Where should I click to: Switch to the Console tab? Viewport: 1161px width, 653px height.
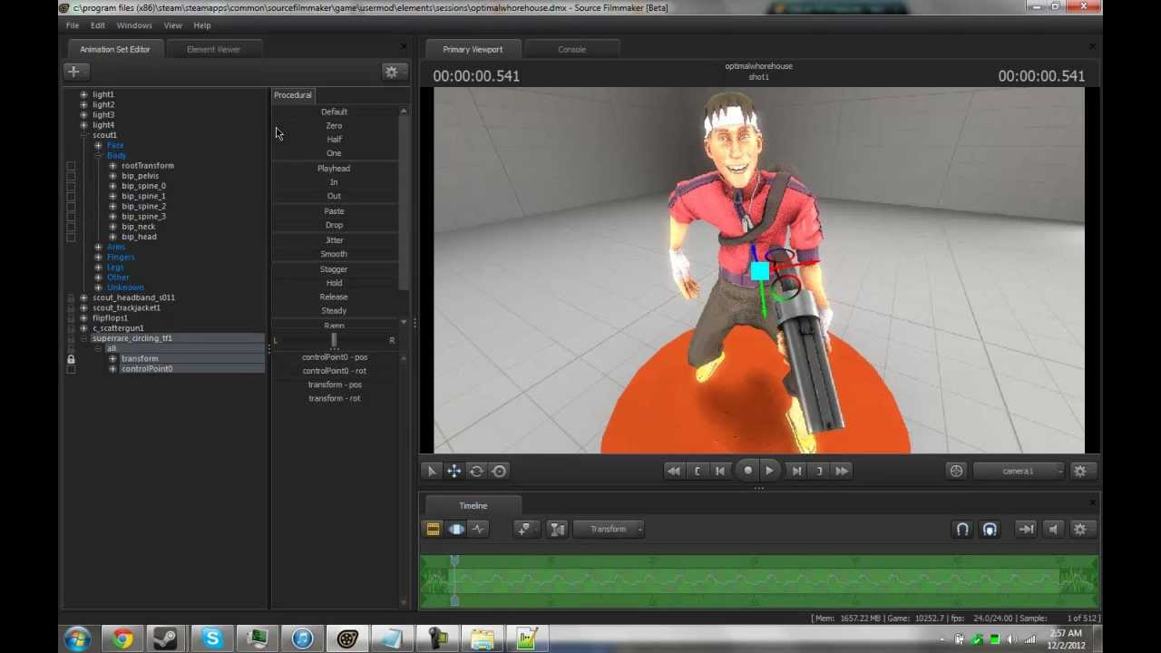[x=571, y=49]
